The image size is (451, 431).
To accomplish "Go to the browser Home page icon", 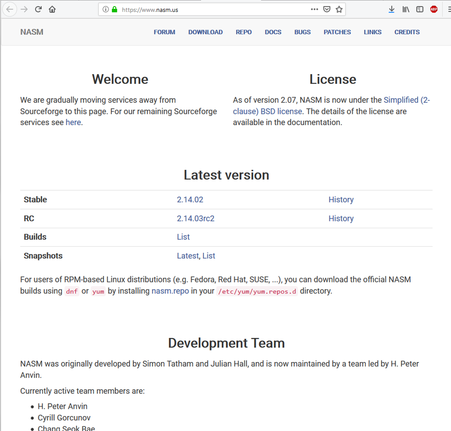I will pos(52,10).
